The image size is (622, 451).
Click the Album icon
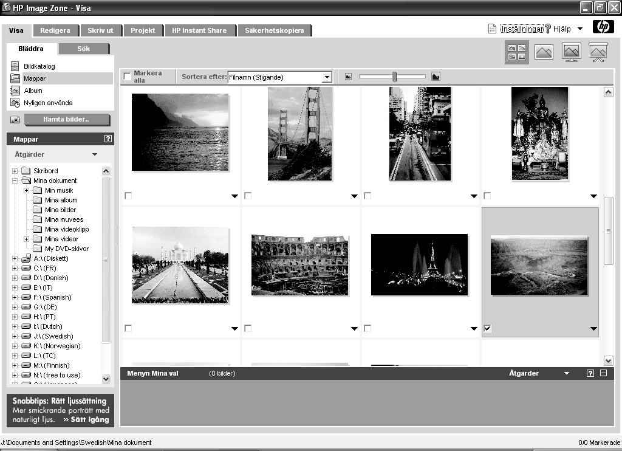15,91
